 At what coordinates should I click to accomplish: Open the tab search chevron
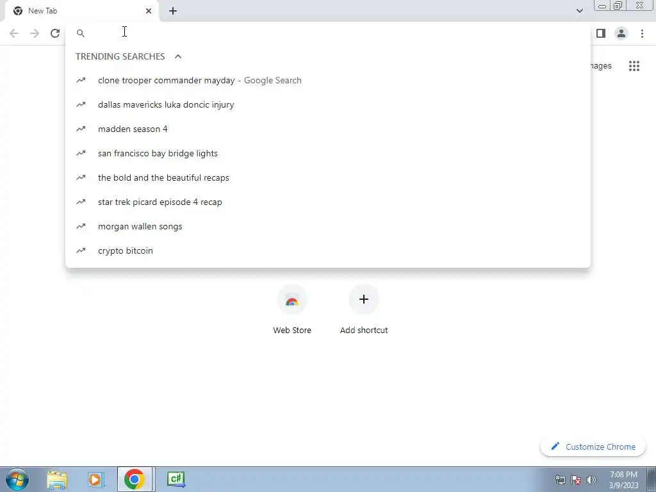click(579, 11)
